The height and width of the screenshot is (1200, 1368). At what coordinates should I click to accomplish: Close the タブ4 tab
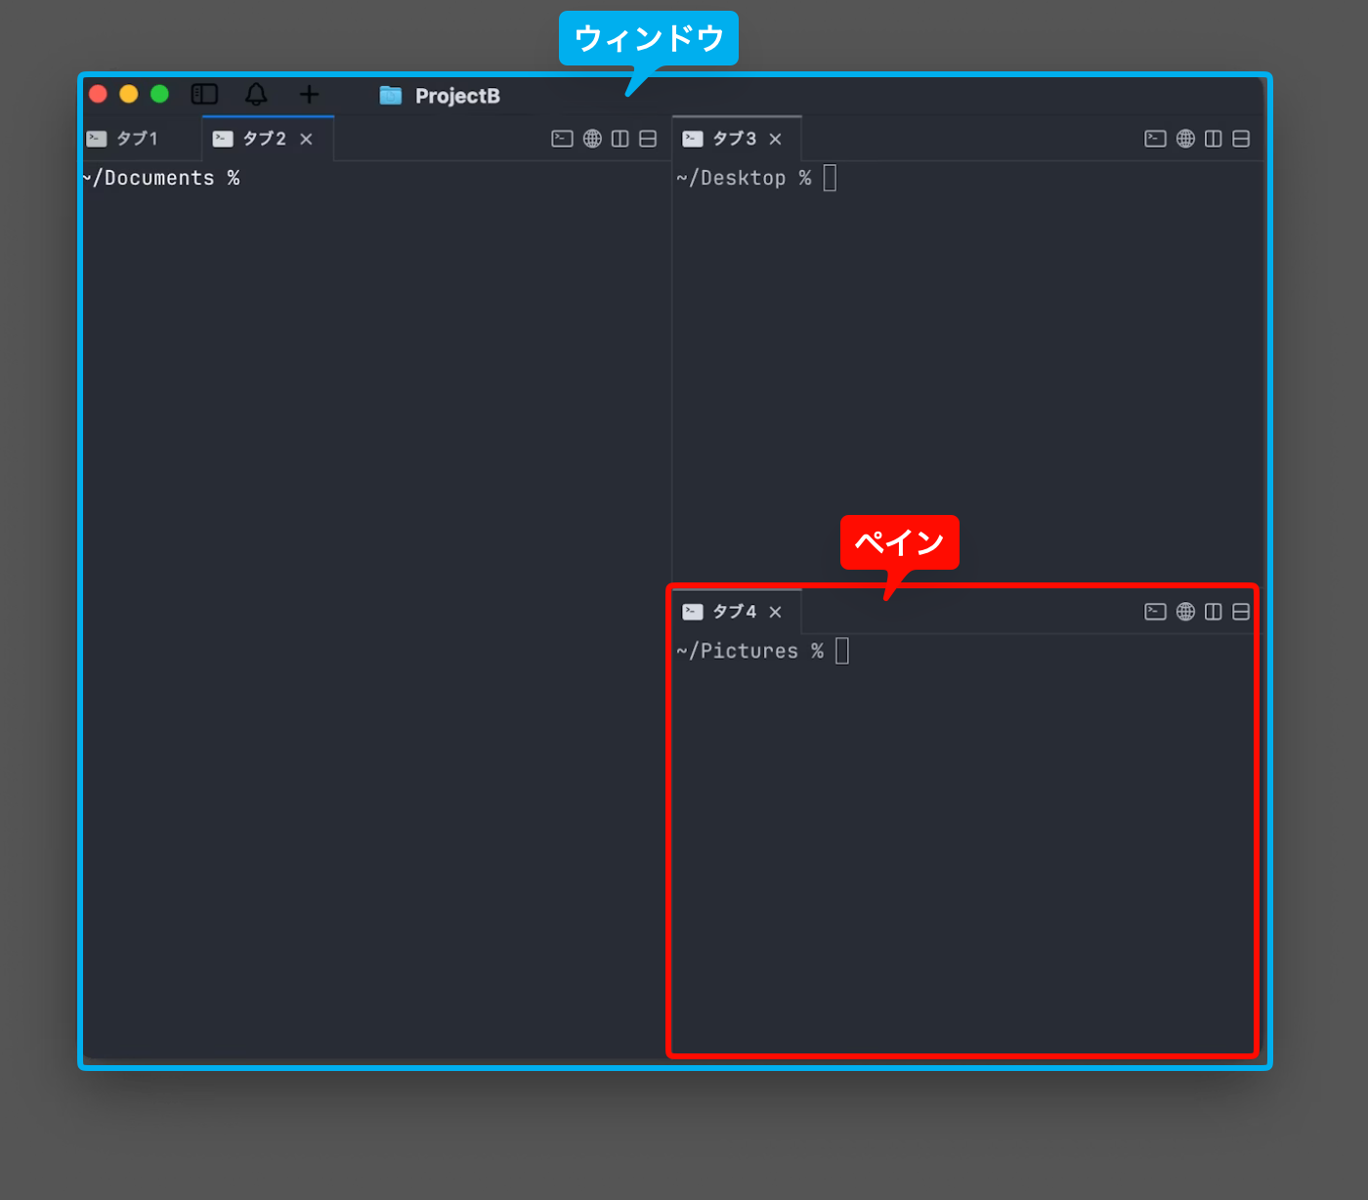tap(775, 612)
